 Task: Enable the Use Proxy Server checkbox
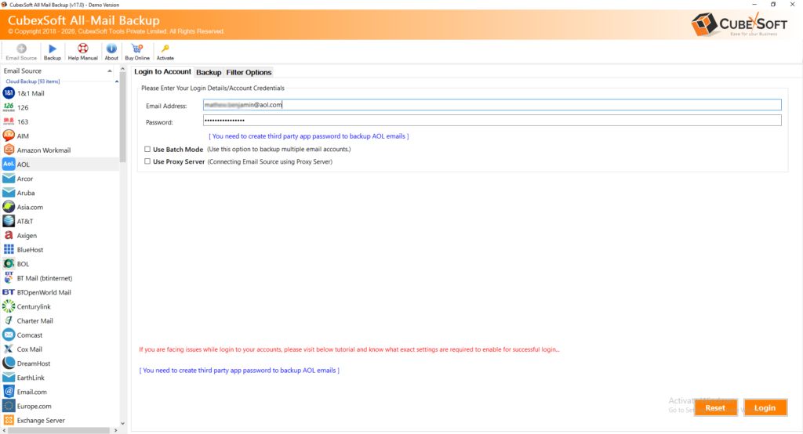[147, 161]
